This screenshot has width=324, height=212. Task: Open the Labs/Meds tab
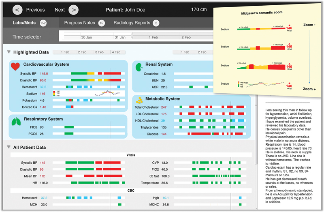click(31, 23)
